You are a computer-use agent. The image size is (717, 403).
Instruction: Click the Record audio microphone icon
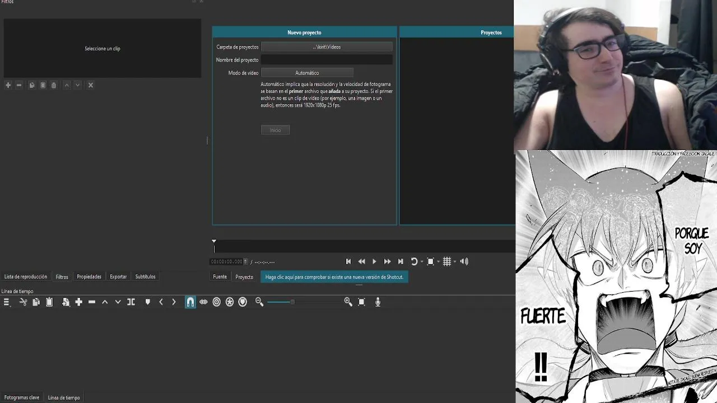(x=378, y=302)
